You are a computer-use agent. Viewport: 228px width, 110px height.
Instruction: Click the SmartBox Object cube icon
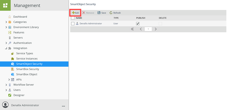pyautogui.click(x=13, y=74)
